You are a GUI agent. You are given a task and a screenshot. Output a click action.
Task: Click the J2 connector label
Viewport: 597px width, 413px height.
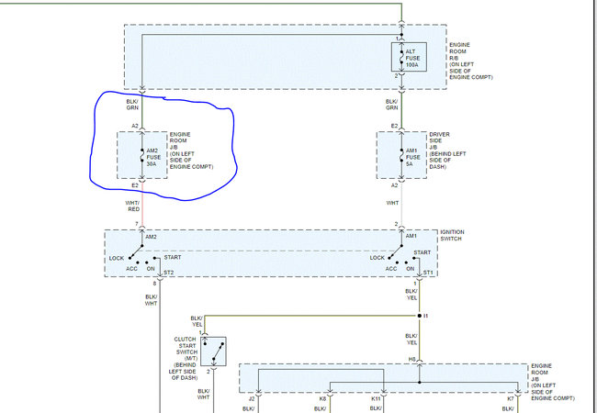point(252,399)
